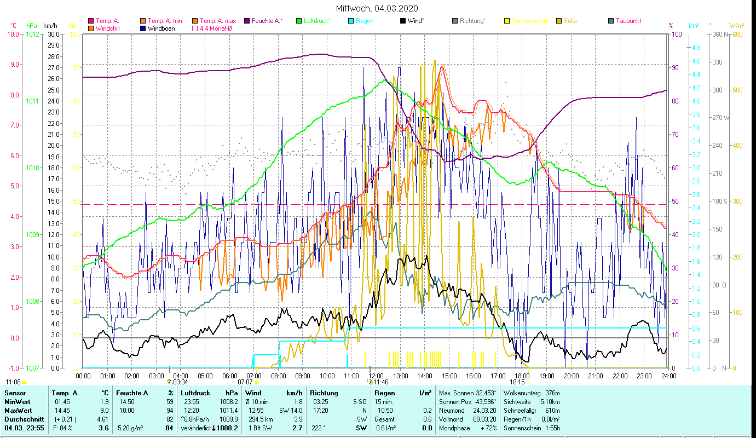Click the Neumond 24.03.20 entry
756x438 pixels.
[468, 411]
